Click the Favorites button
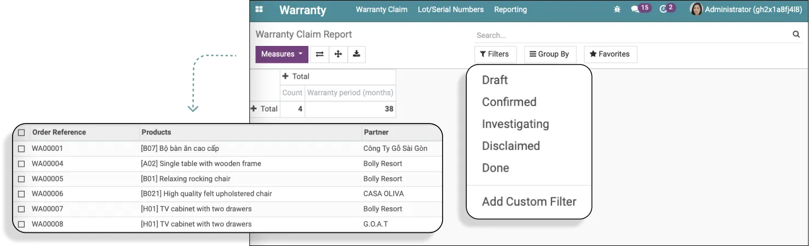809x246 pixels. [610, 54]
